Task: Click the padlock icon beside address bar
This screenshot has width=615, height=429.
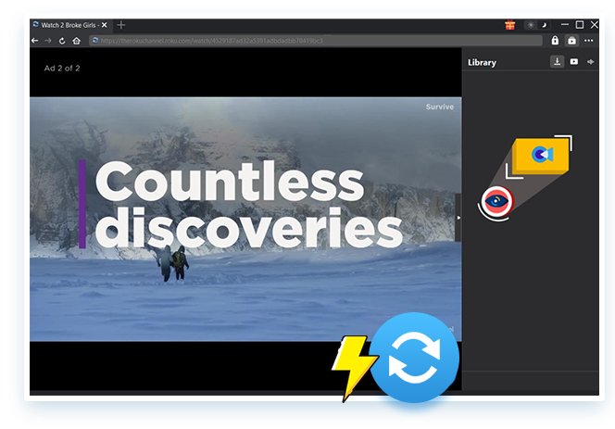Action: (x=555, y=41)
